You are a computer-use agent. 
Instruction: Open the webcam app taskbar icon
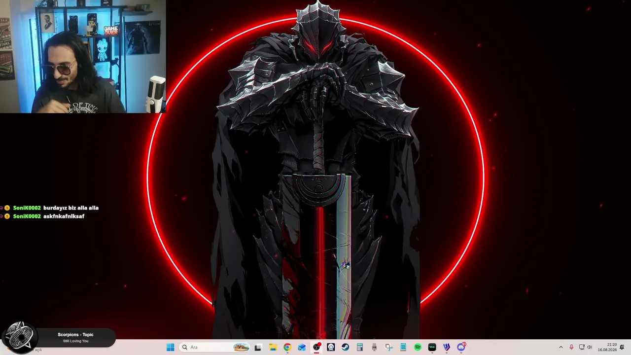[x=331, y=347]
